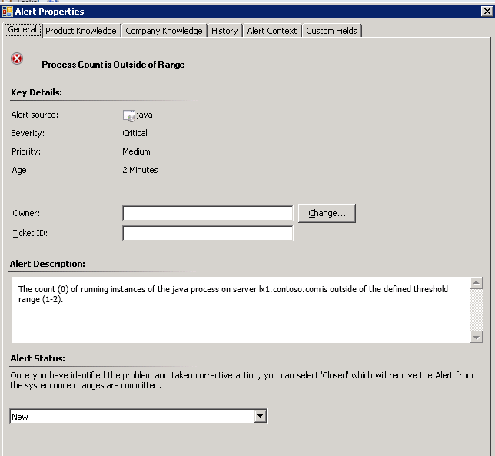Click the Critical severity value
The width and height of the screenshot is (495, 456).
(x=135, y=133)
